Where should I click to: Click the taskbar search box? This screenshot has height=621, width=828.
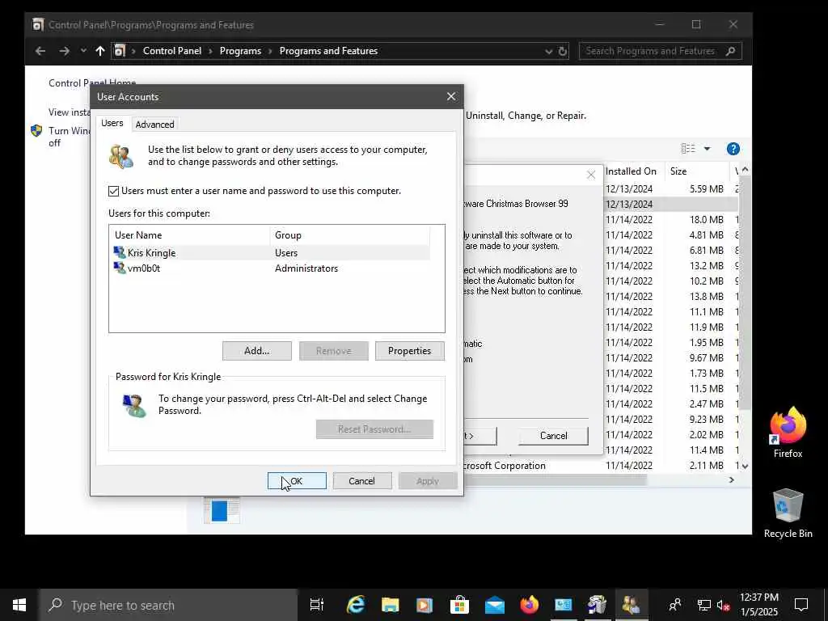[168, 605]
